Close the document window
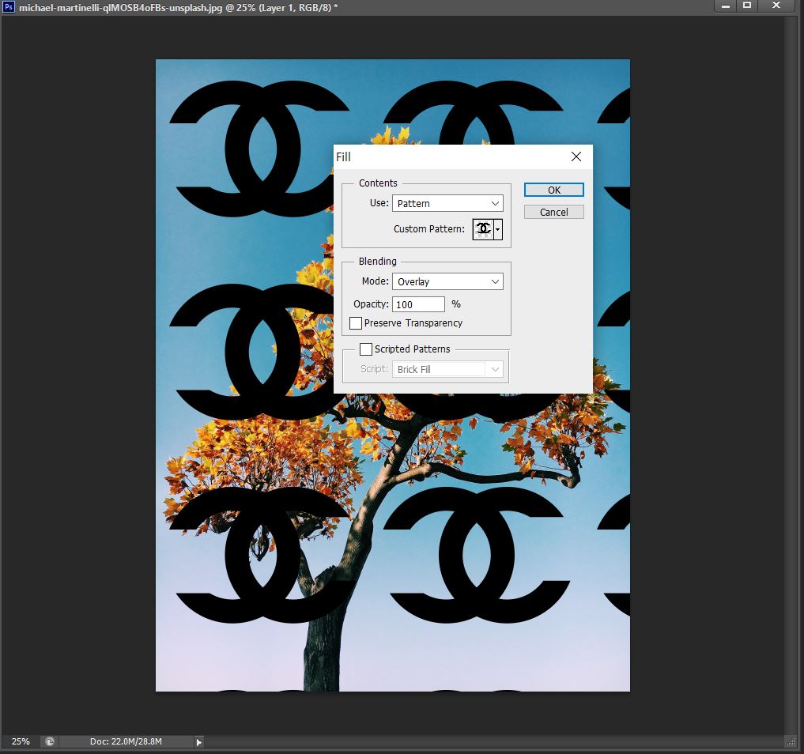This screenshot has width=804, height=754. tap(776, 6)
